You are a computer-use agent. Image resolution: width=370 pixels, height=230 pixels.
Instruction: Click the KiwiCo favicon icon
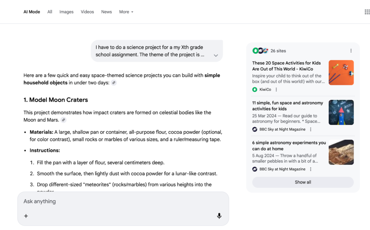tap(255, 89)
